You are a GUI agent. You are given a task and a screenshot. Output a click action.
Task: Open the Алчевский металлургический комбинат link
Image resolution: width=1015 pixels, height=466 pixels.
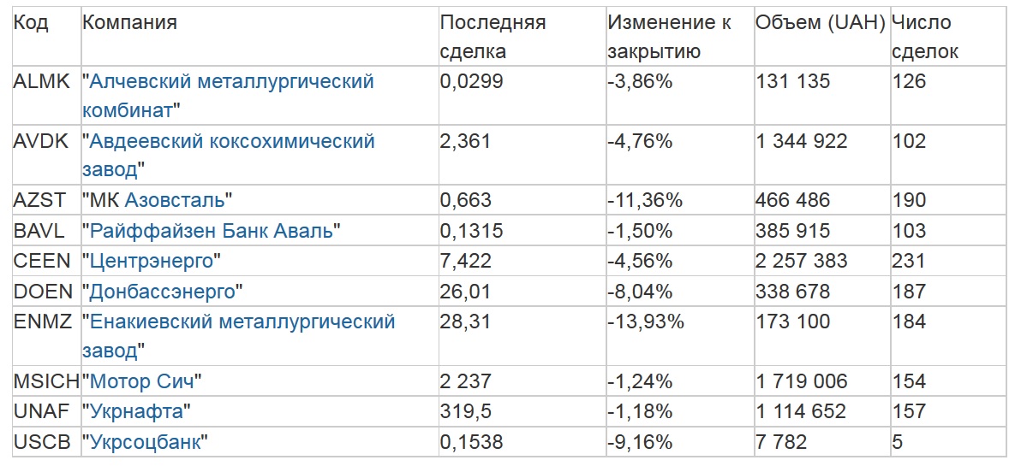(x=231, y=82)
